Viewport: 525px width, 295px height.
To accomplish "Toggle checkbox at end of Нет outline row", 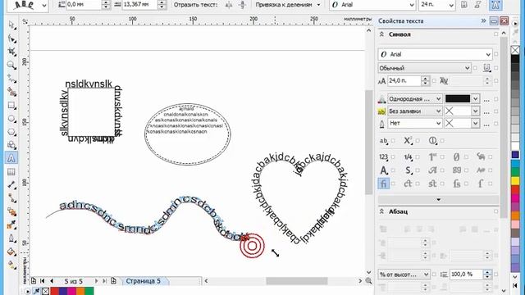I will [495, 124].
